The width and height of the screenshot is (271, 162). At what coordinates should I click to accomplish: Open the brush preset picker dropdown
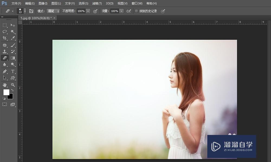(x=25, y=11)
